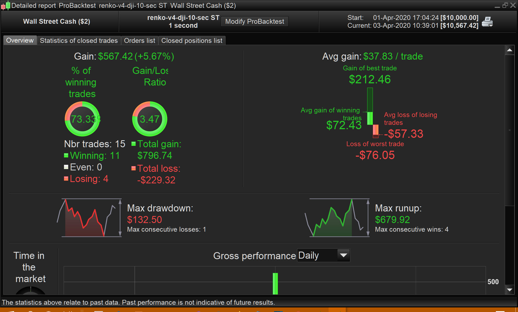Select the Overview tab

(x=20, y=40)
